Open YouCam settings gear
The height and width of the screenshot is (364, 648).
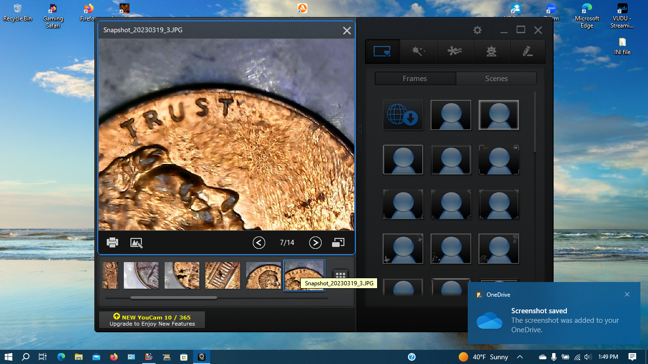(x=477, y=30)
